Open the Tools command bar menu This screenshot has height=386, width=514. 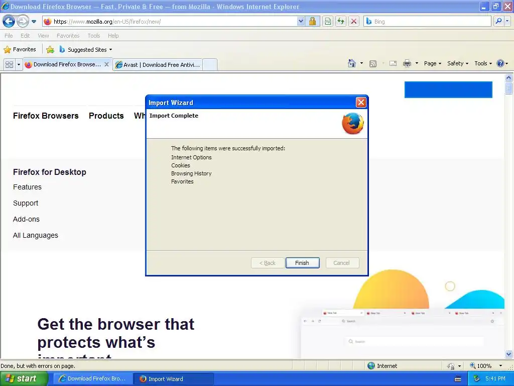click(483, 63)
